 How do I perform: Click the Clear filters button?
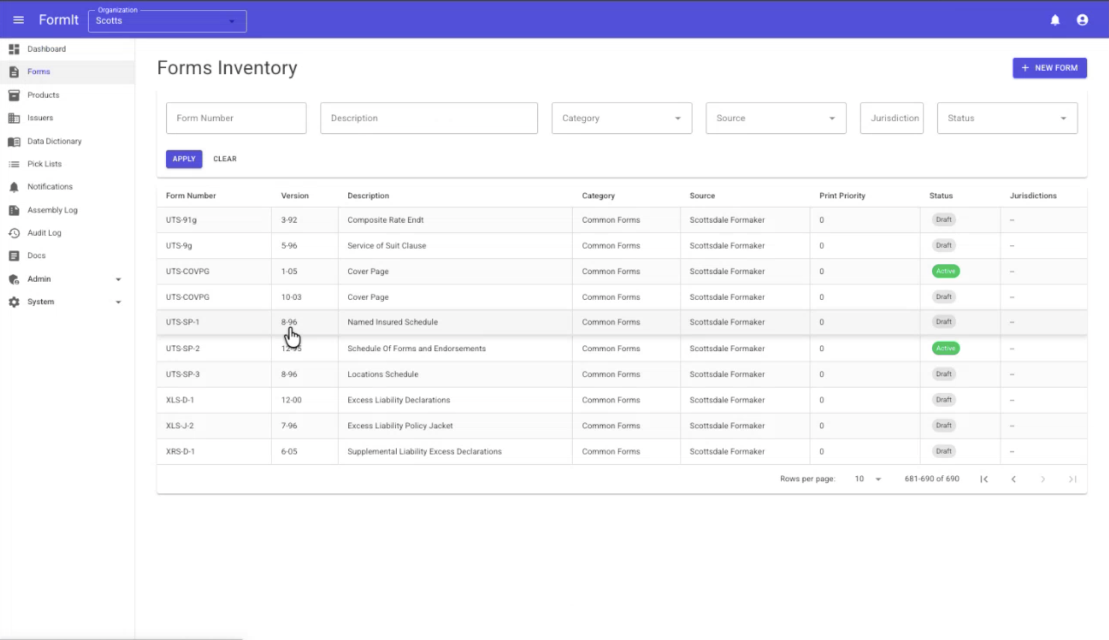[x=225, y=159]
